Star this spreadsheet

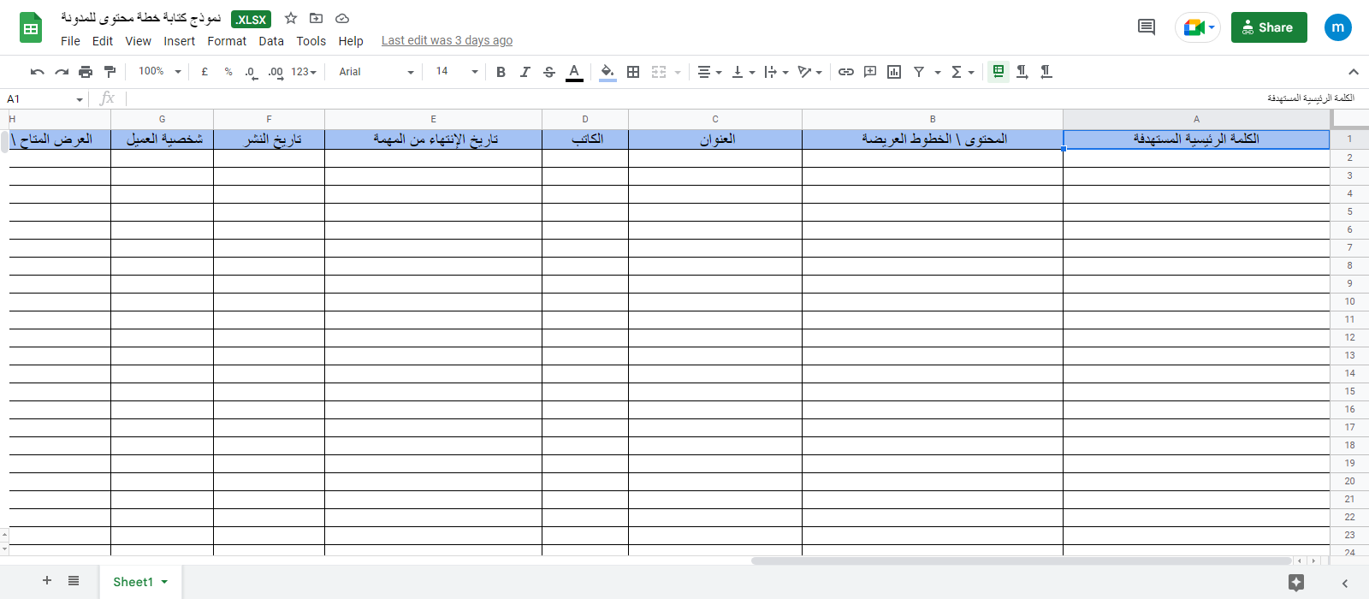pyautogui.click(x=291, y=18)
